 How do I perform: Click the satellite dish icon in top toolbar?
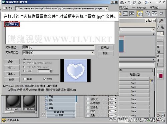(x=134, y=3)
